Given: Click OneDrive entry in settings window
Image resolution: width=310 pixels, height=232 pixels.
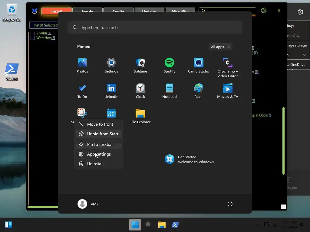Looking at the screenshot, I should click(298, 65).
